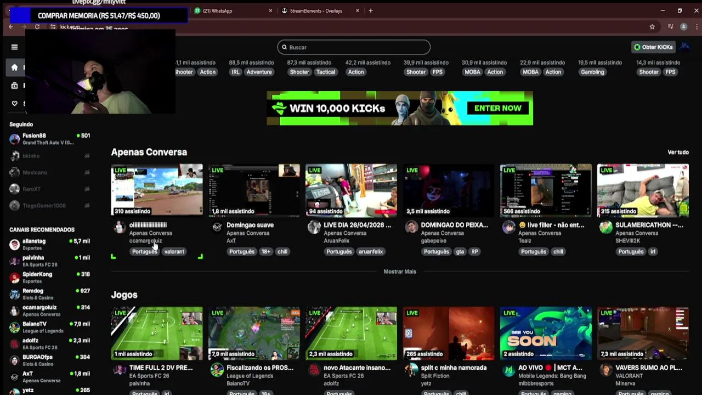
Task: Select the RP tag
Action: point(474,252)
